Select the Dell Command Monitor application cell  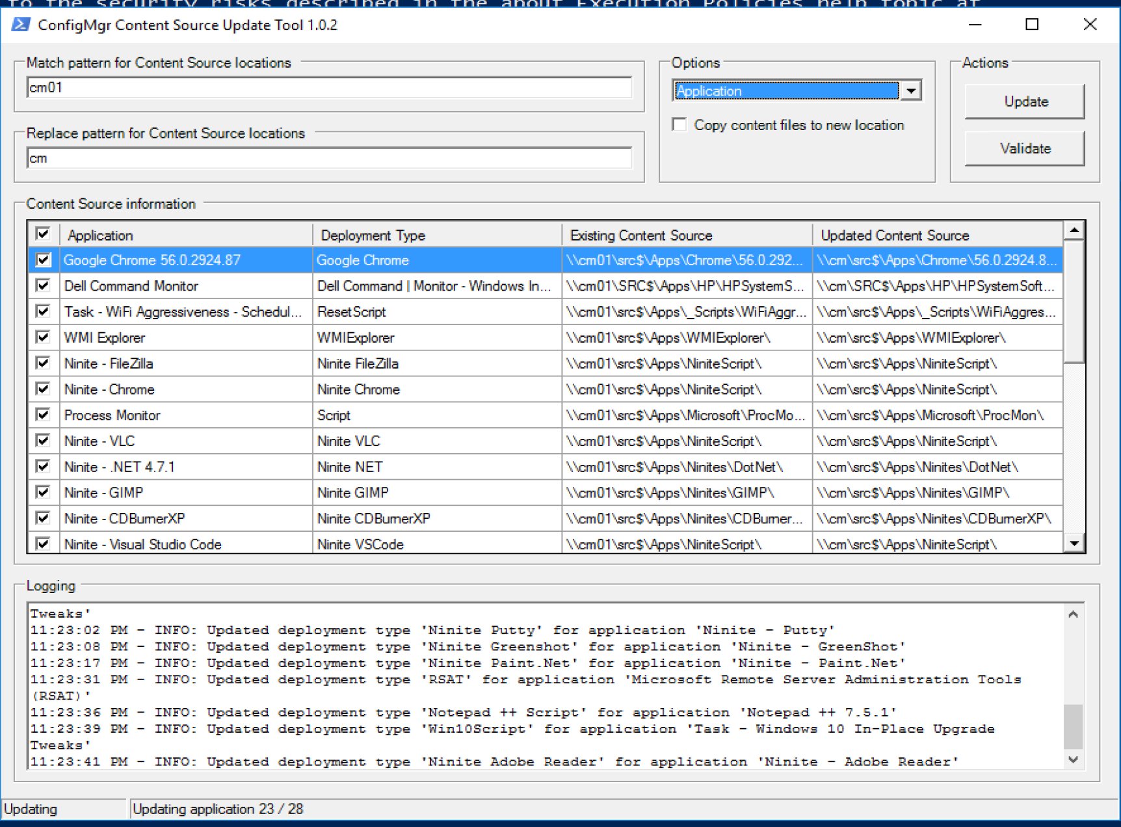click(x=186, y=285)
